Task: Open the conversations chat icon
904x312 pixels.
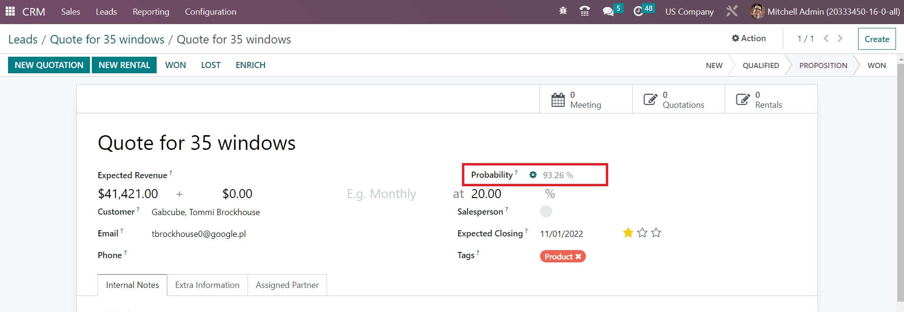Action: [608, 11]
